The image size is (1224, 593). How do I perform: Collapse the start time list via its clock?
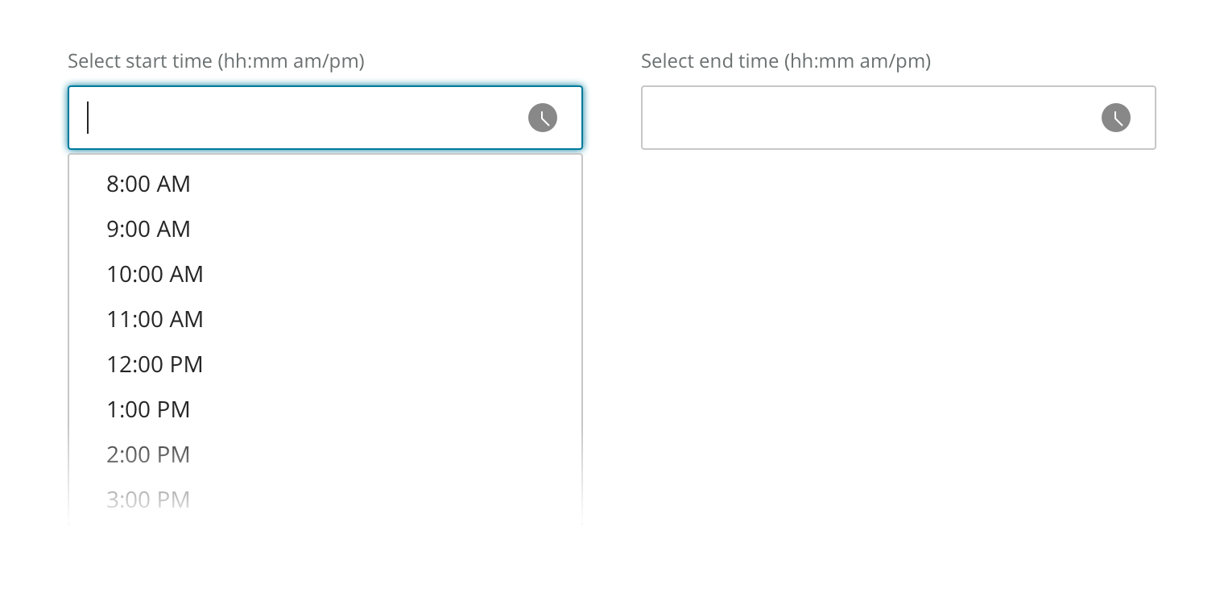point(543,118)
